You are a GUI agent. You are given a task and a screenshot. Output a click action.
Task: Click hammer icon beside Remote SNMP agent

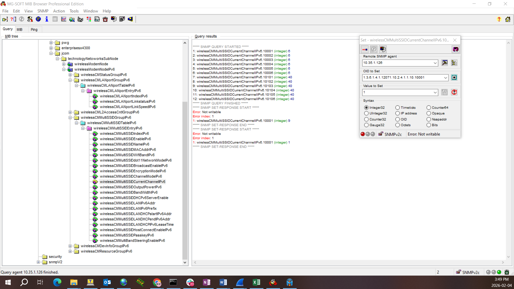click(445, 63)
